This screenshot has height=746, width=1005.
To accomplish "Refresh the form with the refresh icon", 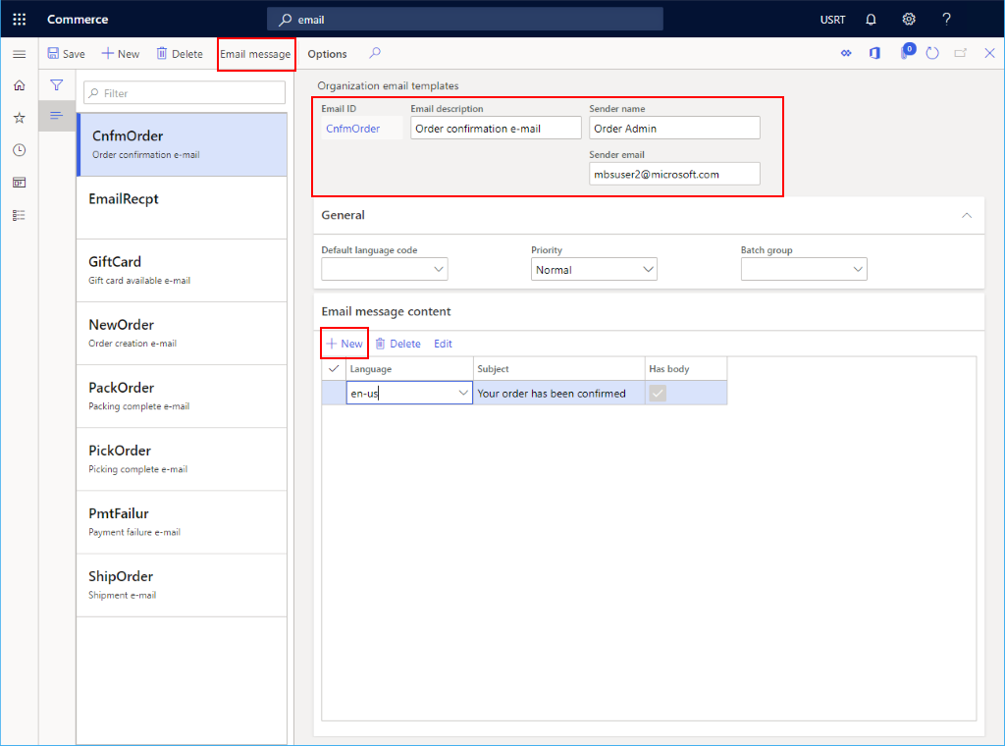I will pos(933,54).
